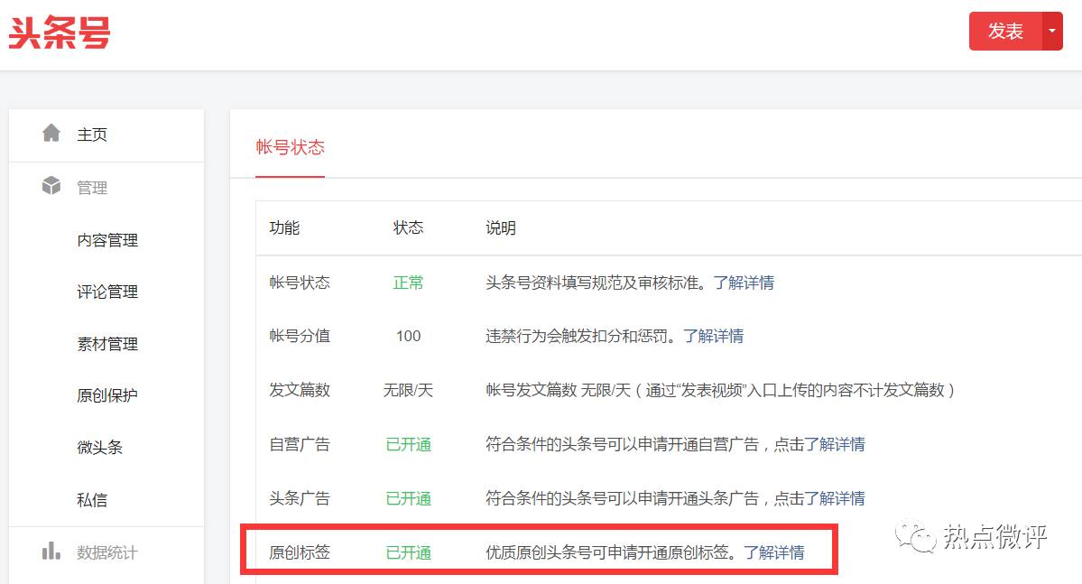
Task: Click the red 发表 button
Action: coord(1005,31)
